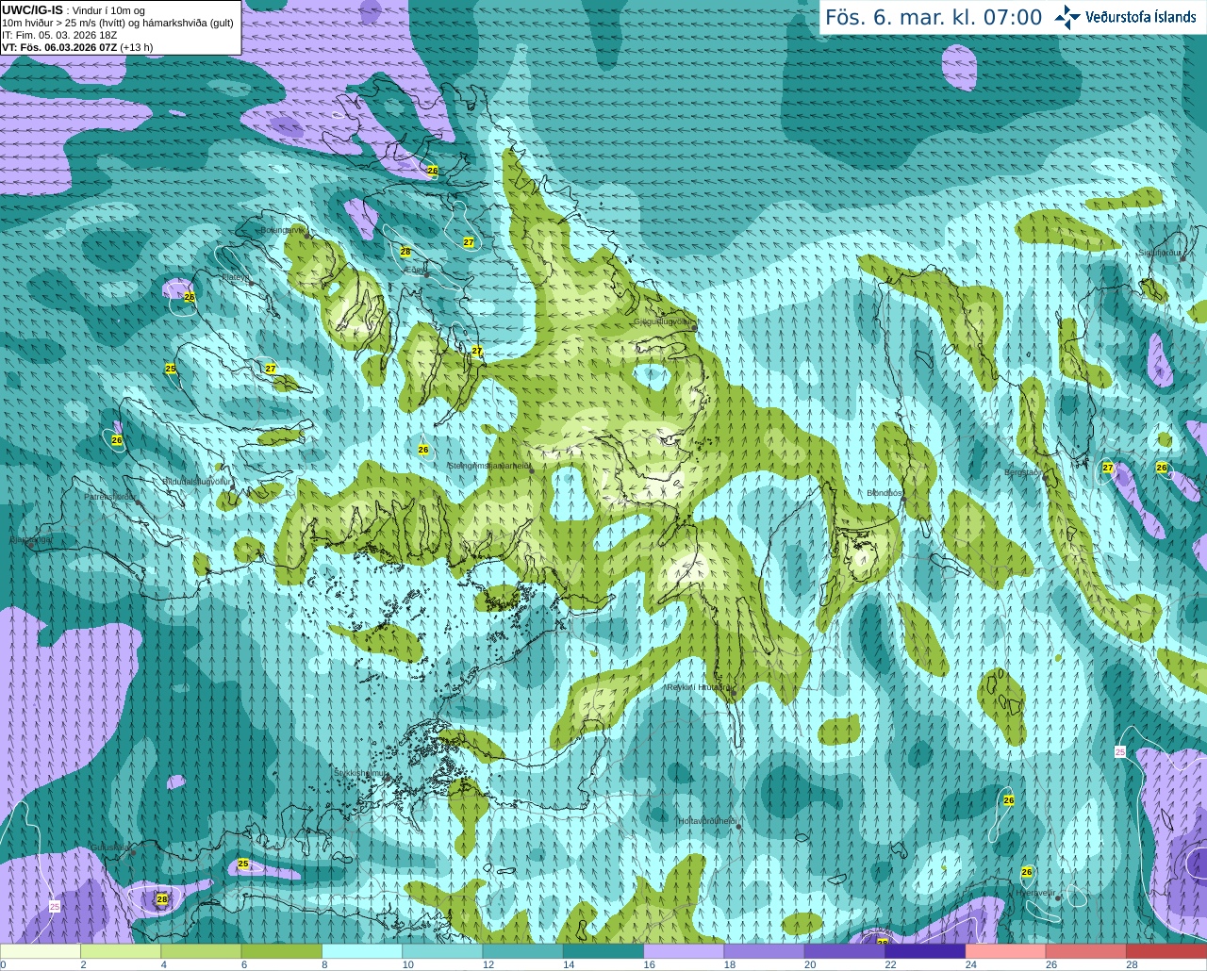Click the Steingrímsfjarðarheiði station label
This screenshot has height=971, width=1207.
point(489,465)
